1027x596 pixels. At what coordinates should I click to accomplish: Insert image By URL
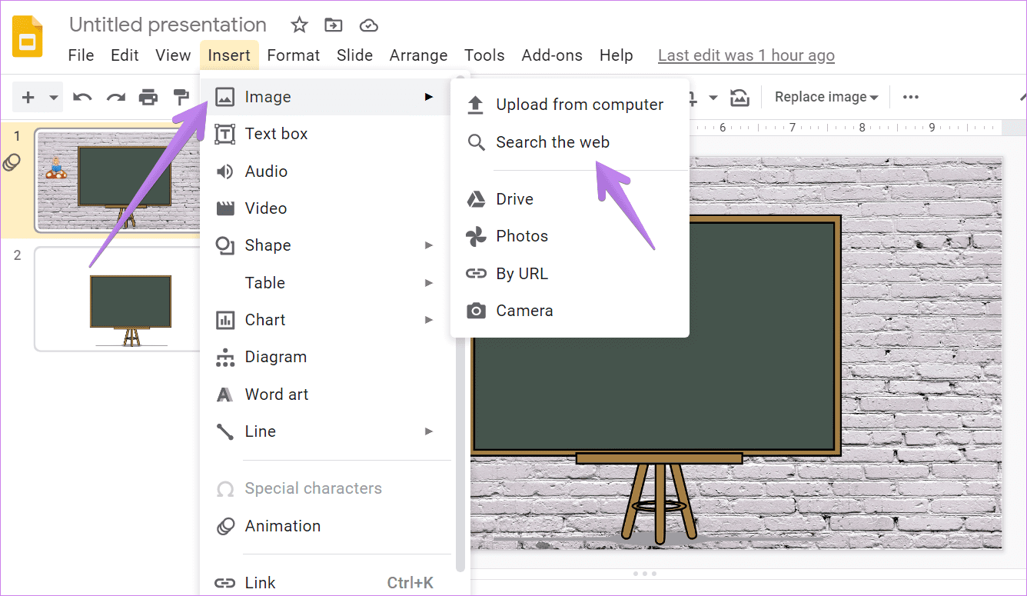pyautogui.click(x=570, y=274)
